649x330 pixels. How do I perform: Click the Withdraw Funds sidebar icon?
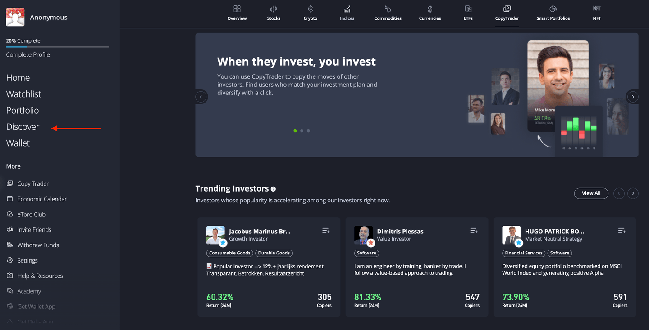pos(10,245)
